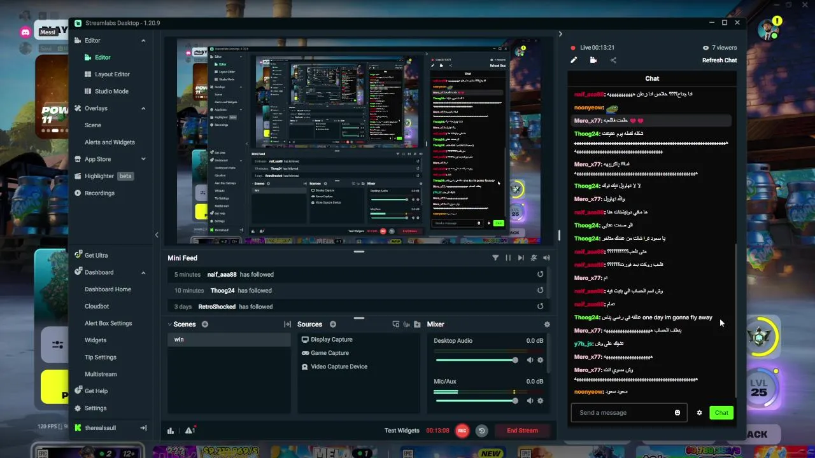Adjust the Mic/Aux volume slider
This screenshot has height=458, width=815.
476,401
